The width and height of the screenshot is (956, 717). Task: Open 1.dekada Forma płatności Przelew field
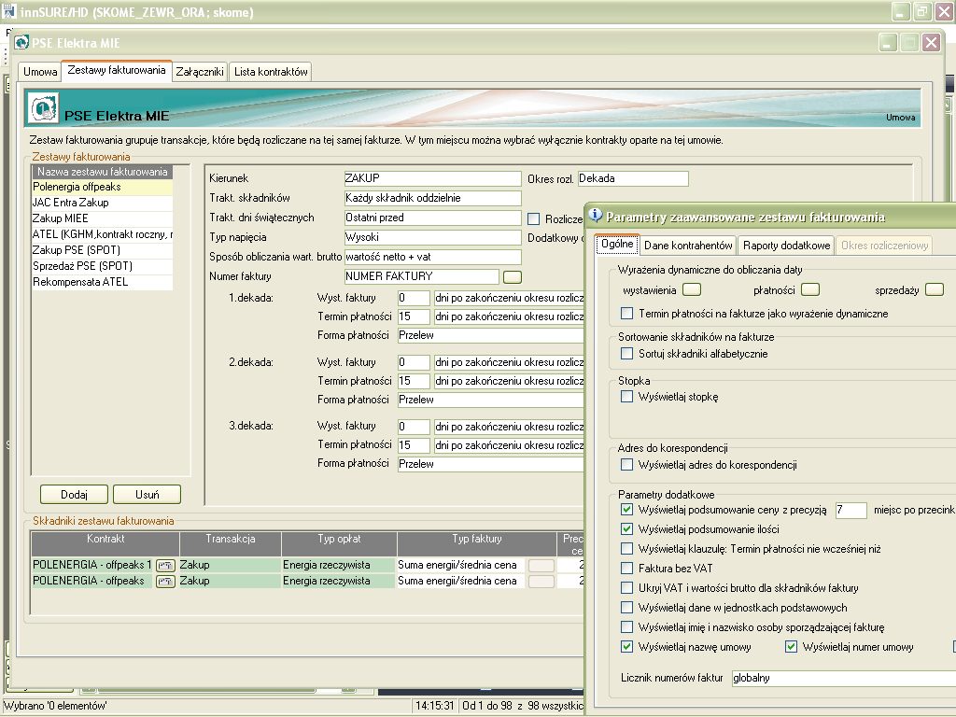[491, 335]
